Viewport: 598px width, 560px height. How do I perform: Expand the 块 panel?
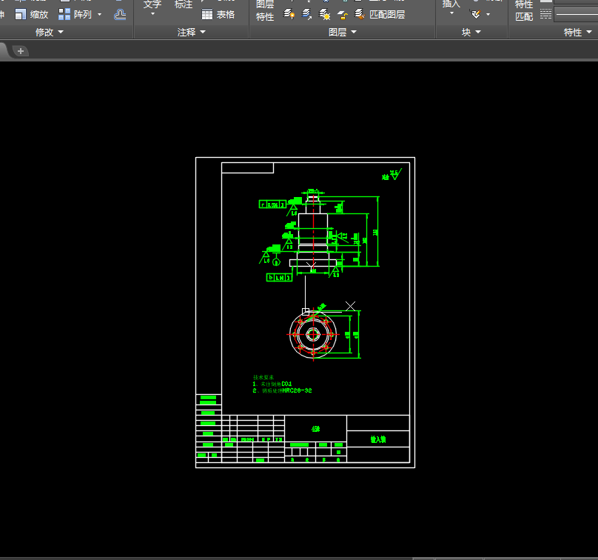(x=471, y=33)
